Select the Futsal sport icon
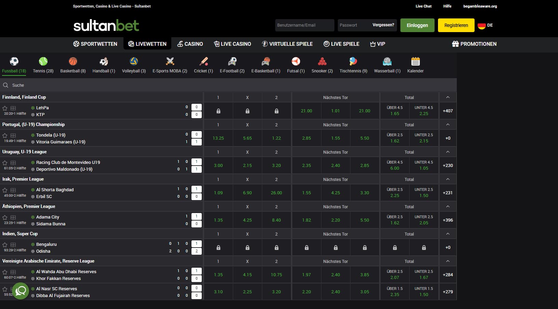This screenshot has height=309, width=558. pos(296,61)
